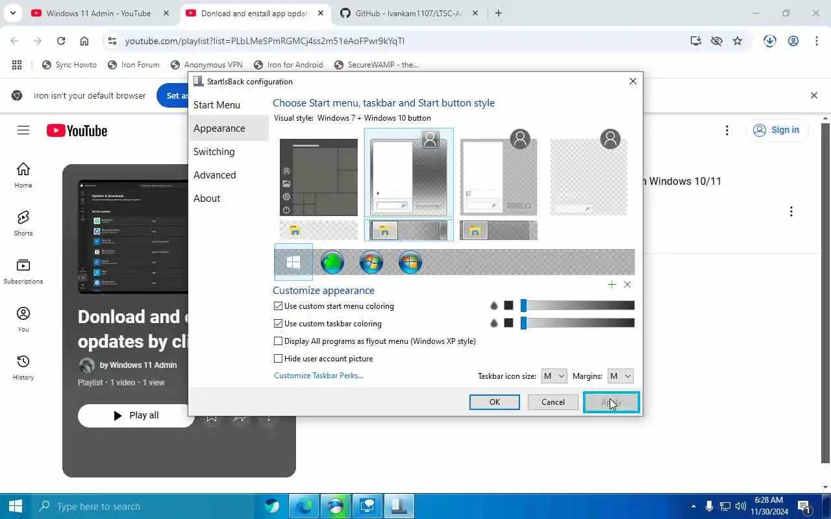Image resolution: width=831 pixels, height=519 pixels.
Task: Open Taskbar icon size dropdown
Action: 554,376
